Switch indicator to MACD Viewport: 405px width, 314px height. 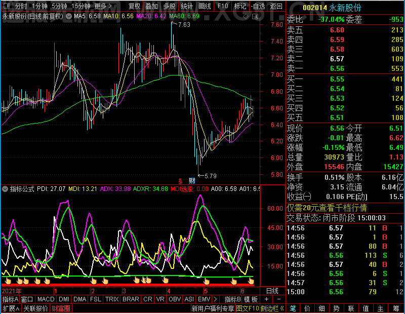(x=46, y=299)
